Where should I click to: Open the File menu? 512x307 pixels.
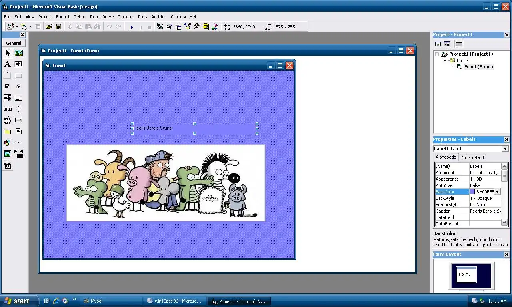pos(7,17)
